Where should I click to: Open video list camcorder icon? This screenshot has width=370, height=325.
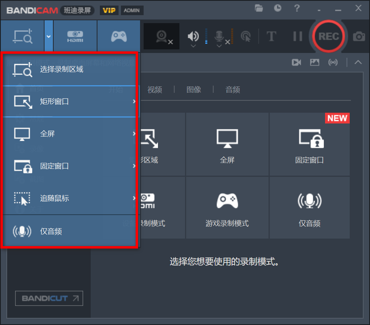pyautogui.click(x=296, y=63)
